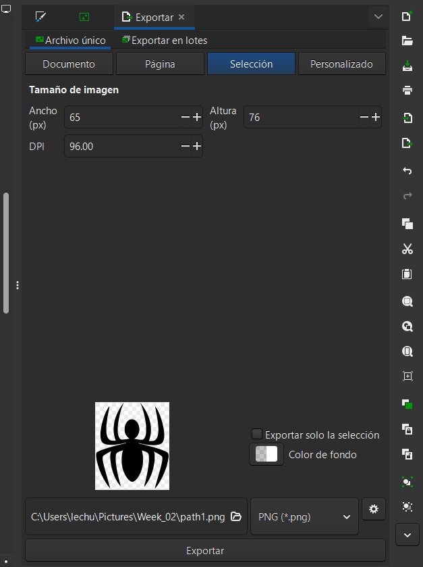The image size is (423, 567).
Task: Cut selection with scissors icon
Action: [407, 249]
